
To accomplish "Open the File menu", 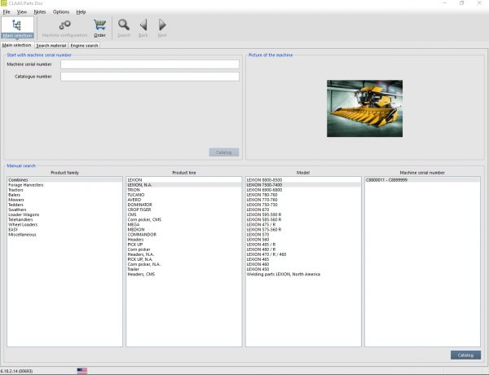I will (7, 12).
